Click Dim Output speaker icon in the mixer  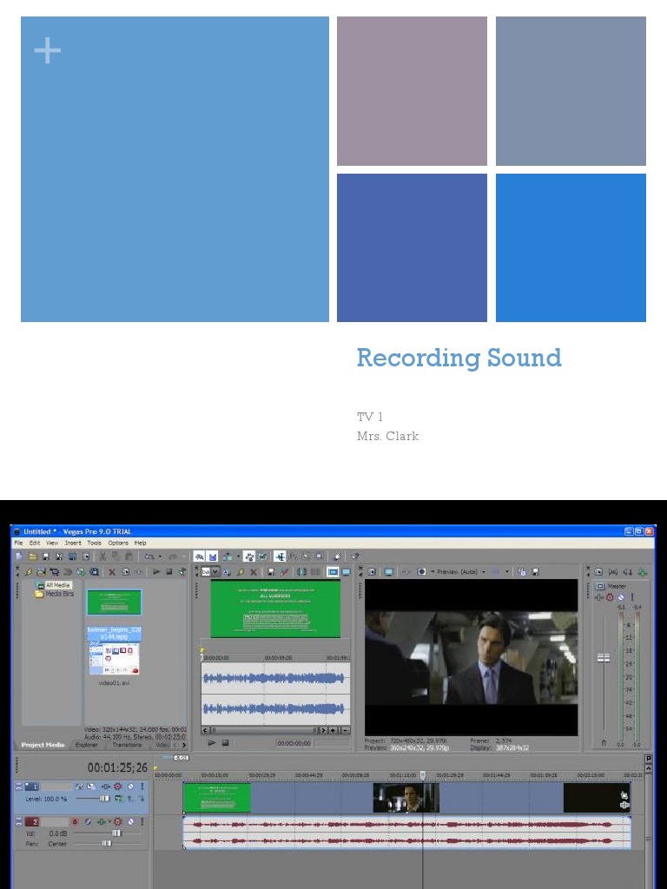click(628, 571)
